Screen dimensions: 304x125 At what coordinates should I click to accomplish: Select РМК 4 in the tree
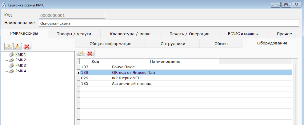point(21,71)
